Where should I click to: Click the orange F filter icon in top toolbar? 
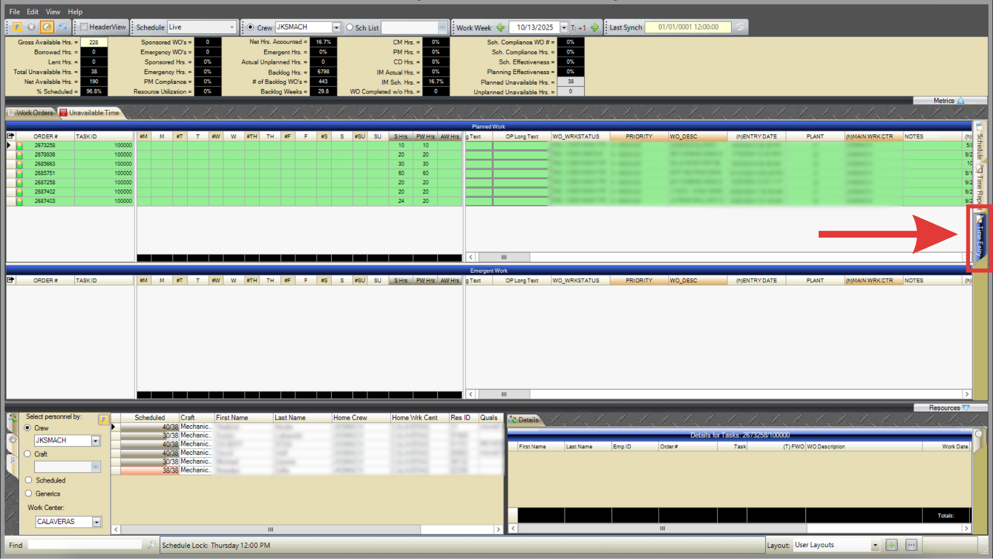point(17,27)
